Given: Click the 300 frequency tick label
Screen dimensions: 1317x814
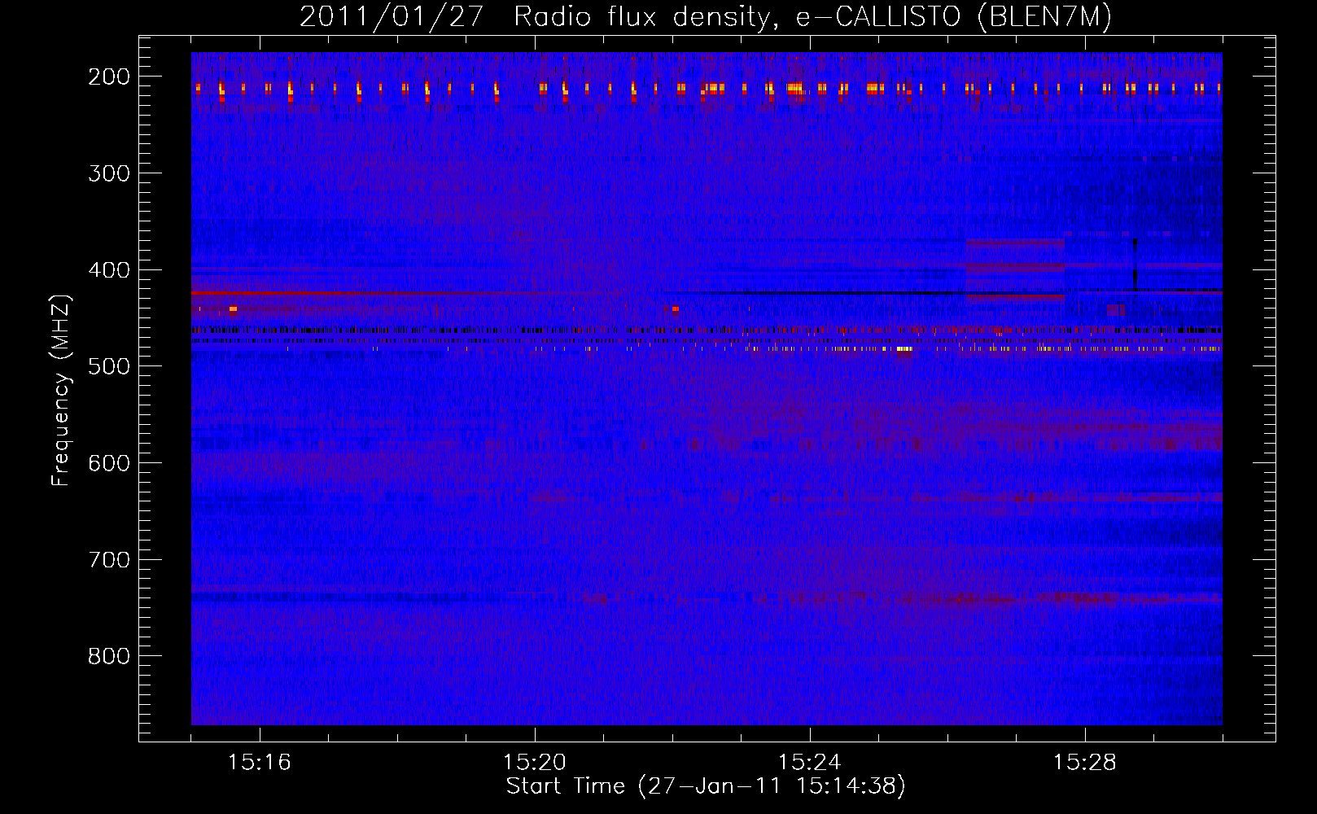Looking at the screenshot, I should click(x=109, y=173).
